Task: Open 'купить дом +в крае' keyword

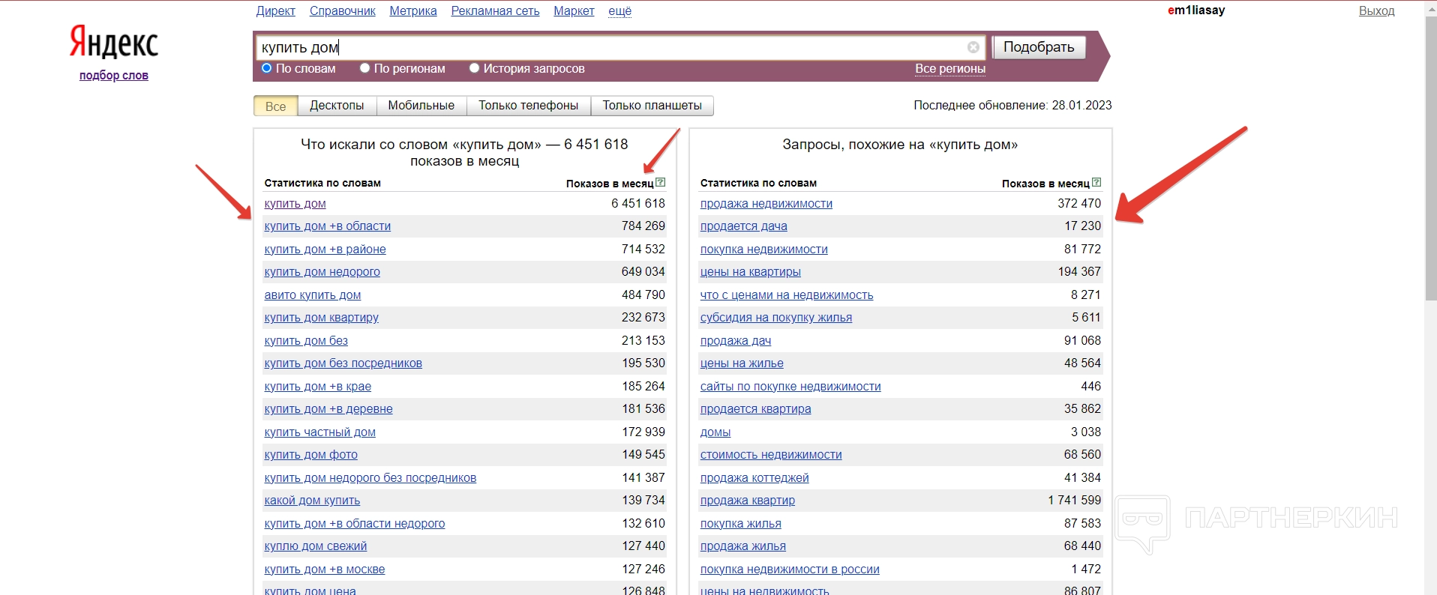Action: pyautogui.click(x=317, y=387)
